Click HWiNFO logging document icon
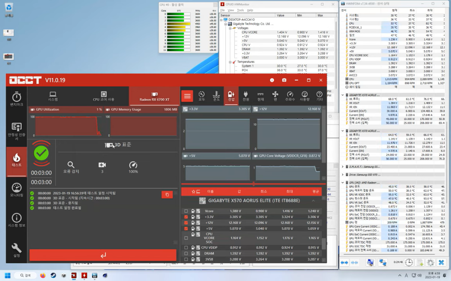 [x=419, y=262]
